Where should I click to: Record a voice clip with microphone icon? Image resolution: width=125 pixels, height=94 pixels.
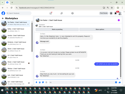pyautogui.click(x=36, y=82)
